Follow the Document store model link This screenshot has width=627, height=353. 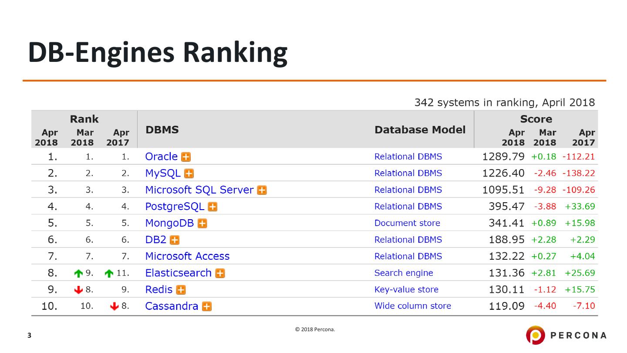[x=407, y=223]
